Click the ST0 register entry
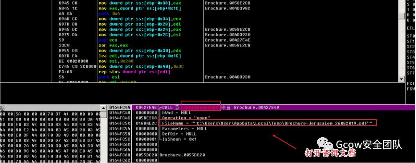416x163 pixels. point(411,36)
